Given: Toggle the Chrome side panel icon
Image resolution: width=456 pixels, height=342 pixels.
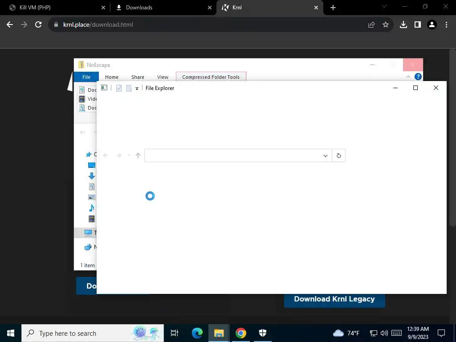Looking at the screenshot, I should click(418, 25).
